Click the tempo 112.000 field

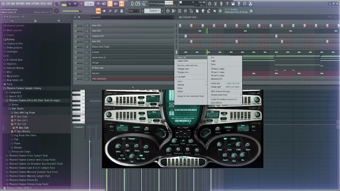(x=89, y=4)
